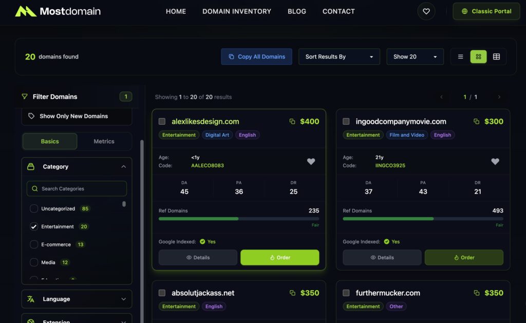Go to next results page arrow

499,97
